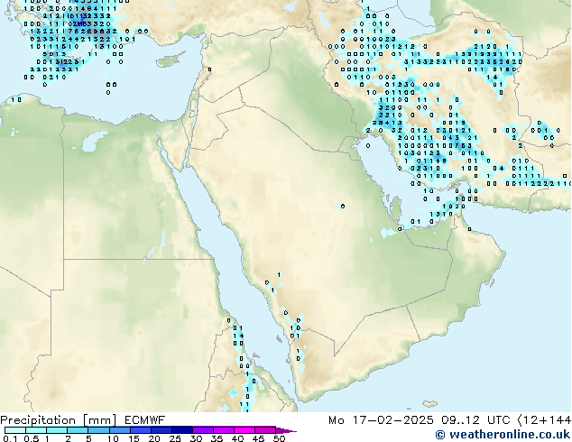Click the island of Cyprus on the map
The image size is (572, 442).
pos(170,60)
